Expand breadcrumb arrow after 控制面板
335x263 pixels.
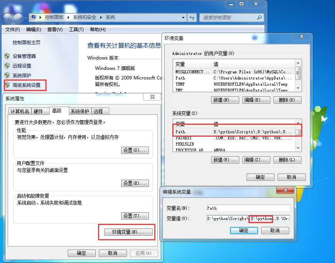[68, 17]
